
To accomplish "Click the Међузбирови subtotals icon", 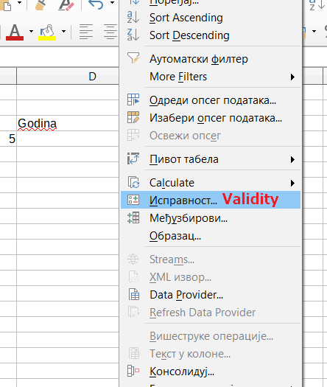I will [133, 218].
